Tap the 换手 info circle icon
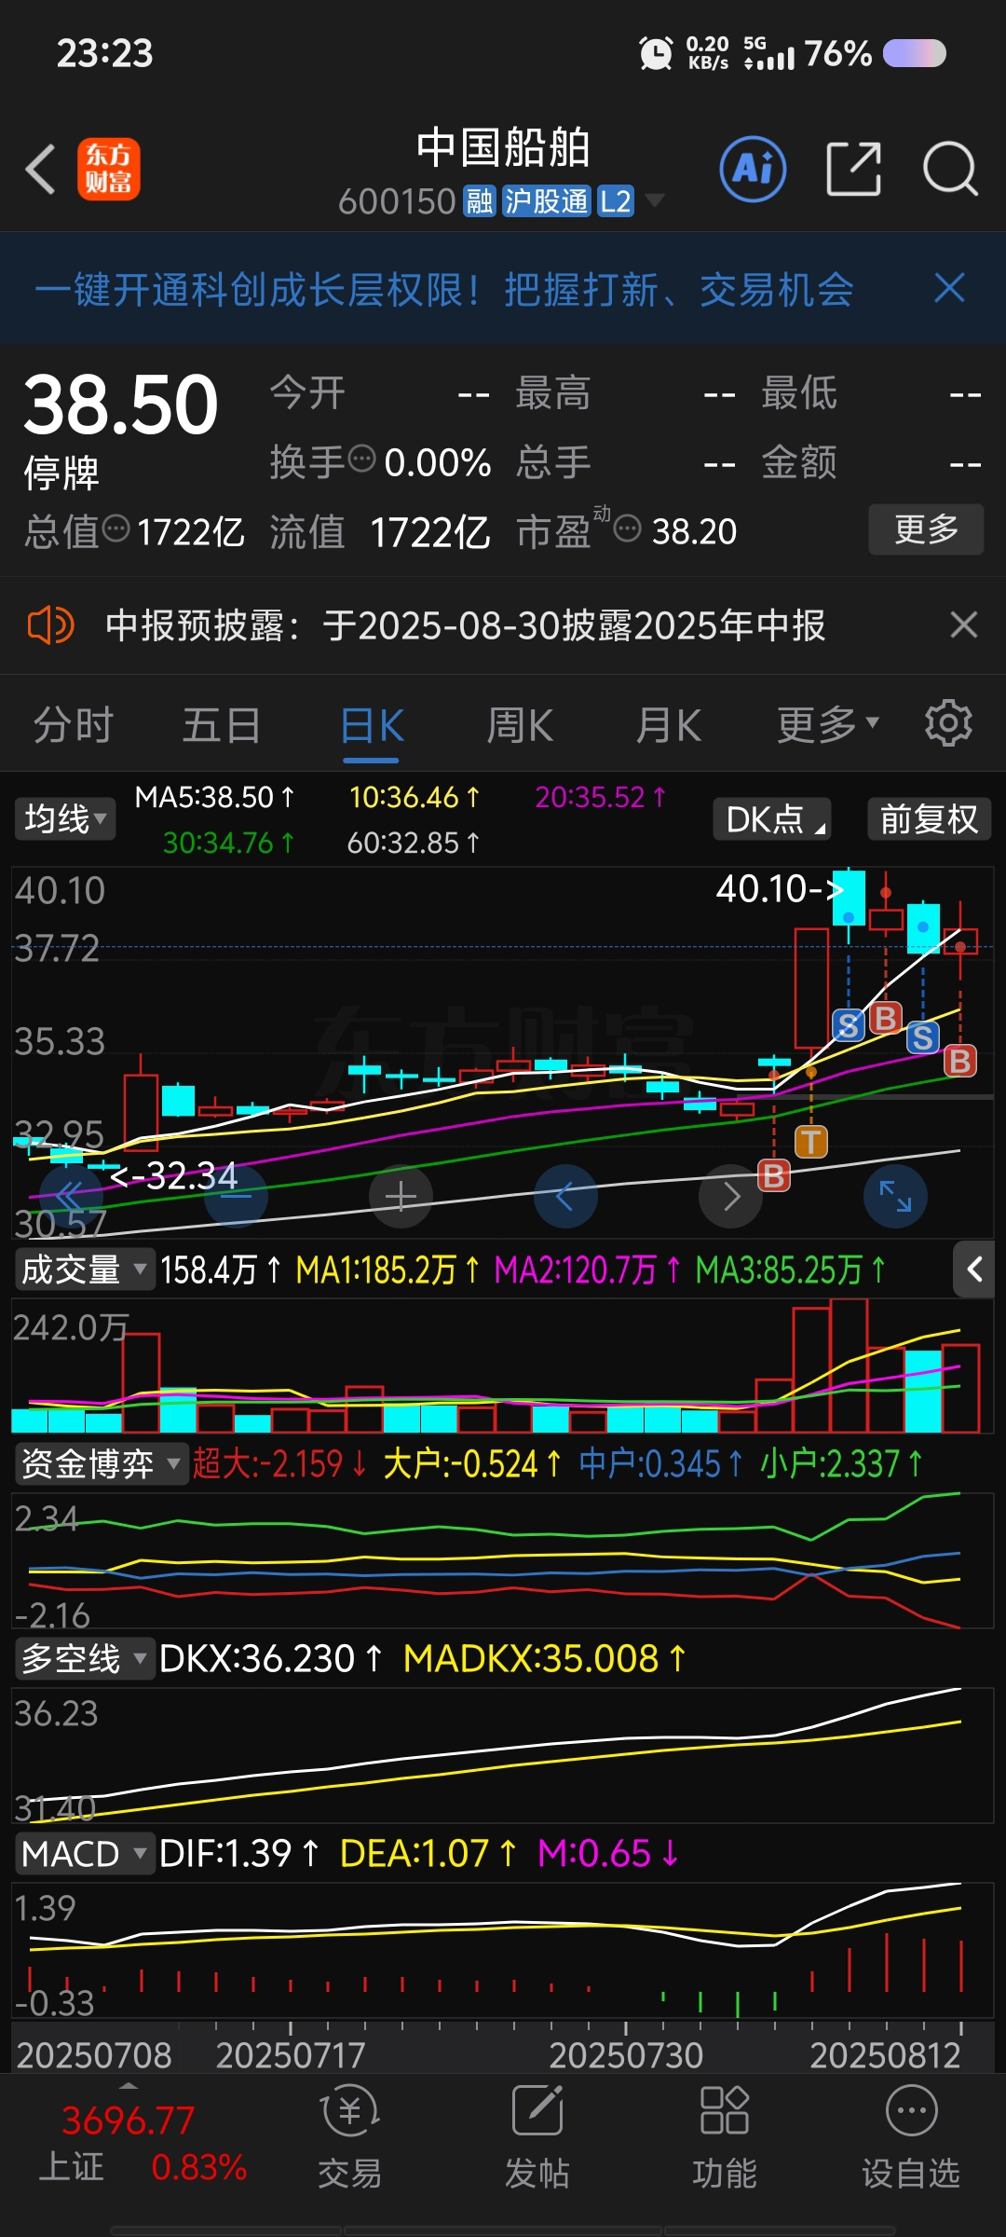 click(361, 459)
